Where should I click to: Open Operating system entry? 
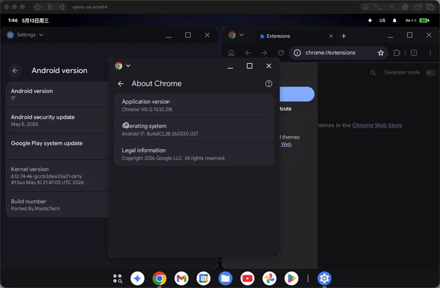pos(194,130)
